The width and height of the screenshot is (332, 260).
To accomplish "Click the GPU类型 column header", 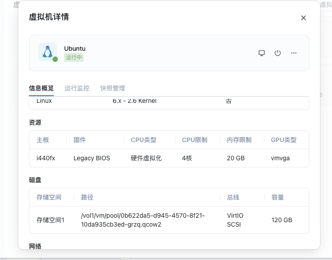I will (283, 140).
